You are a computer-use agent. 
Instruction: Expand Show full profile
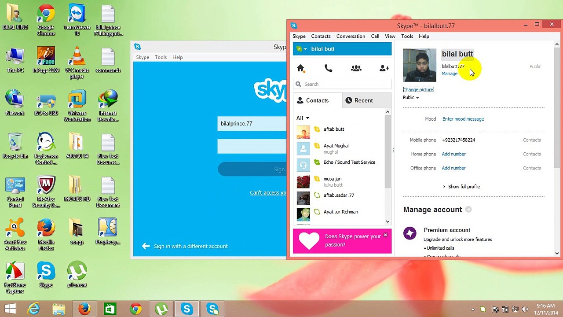click(461, 187)
